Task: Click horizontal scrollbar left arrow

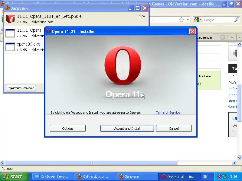Action: pyautogui.click(x=2, y=163)
